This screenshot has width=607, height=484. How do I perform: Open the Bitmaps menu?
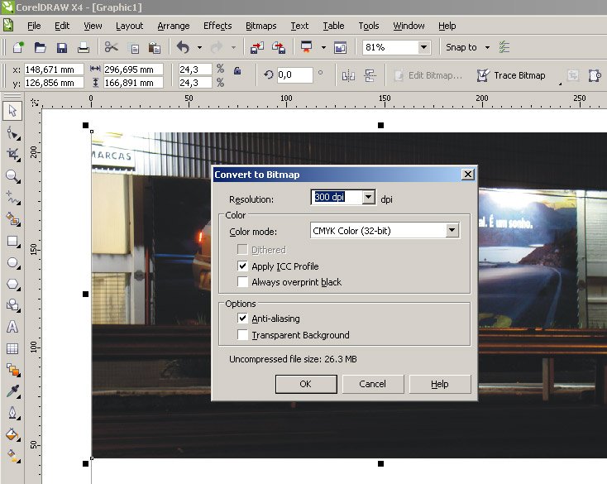[261, 26]
